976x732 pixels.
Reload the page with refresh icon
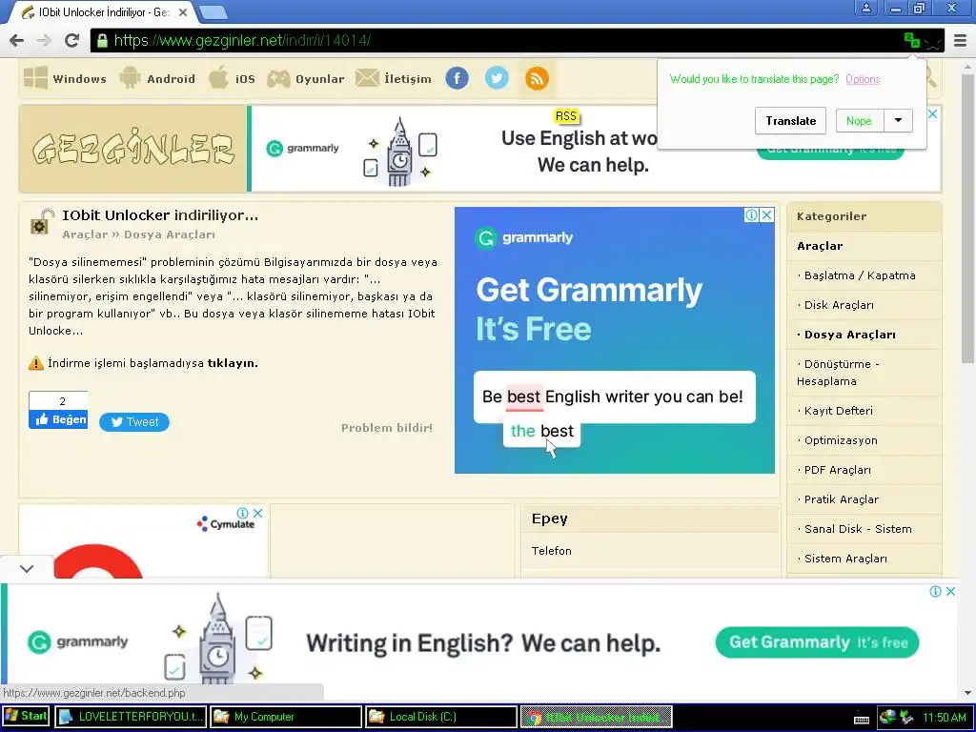(x=71, y=40)
